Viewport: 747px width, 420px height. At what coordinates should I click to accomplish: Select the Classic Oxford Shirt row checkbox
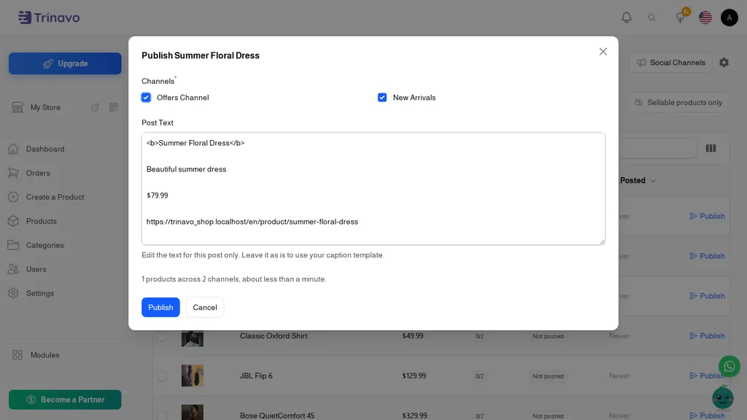tap(162, 335)
